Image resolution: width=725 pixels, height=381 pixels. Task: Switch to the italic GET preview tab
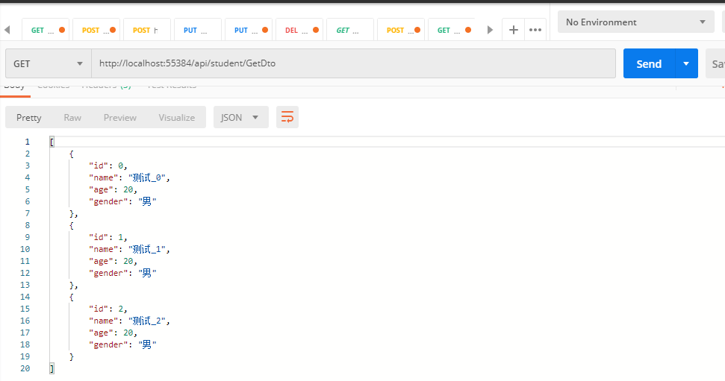[x=350, y=30]
